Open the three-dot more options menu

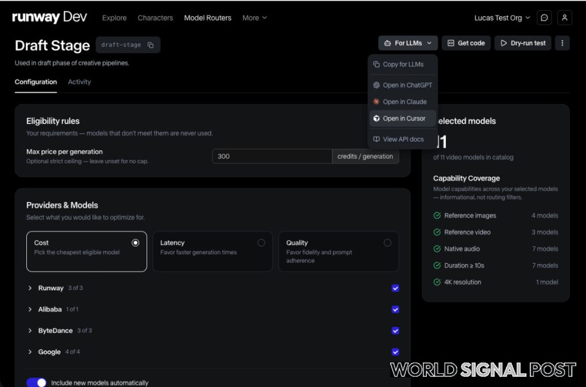pos(562,43)
